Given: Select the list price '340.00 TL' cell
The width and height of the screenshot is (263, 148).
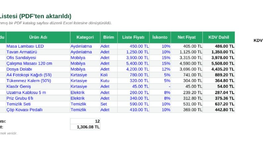Looking at the screenshot, I should click(133, 98).
